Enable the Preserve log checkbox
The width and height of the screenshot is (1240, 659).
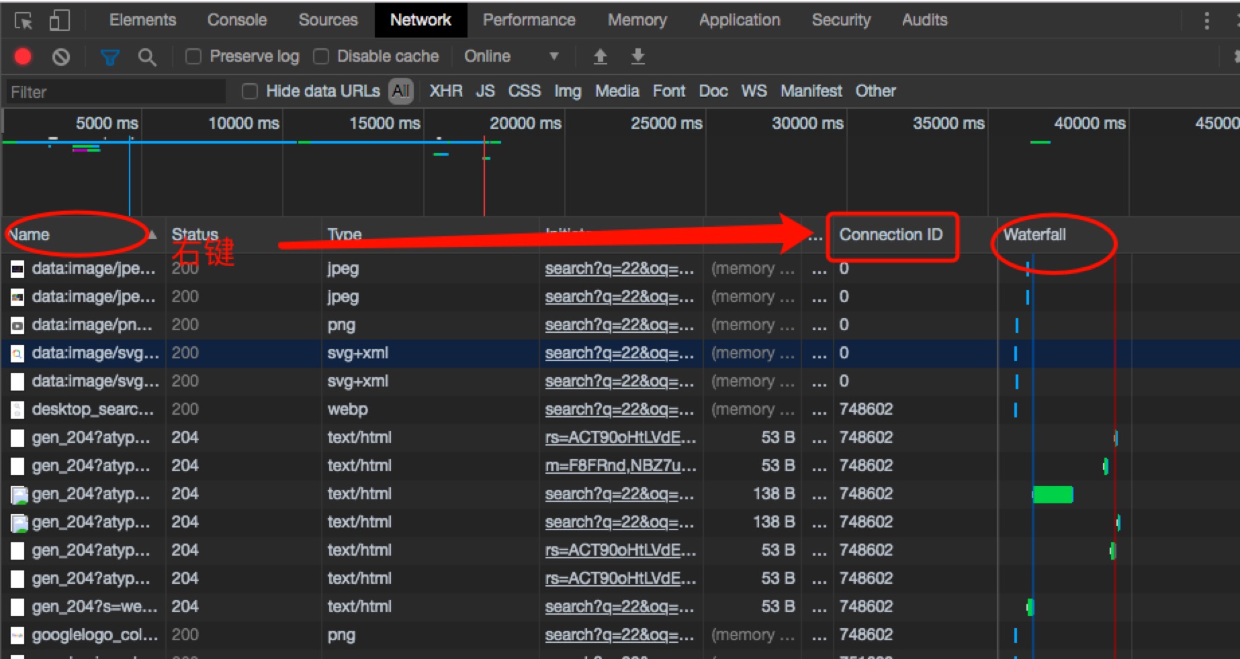coord(193,56)
